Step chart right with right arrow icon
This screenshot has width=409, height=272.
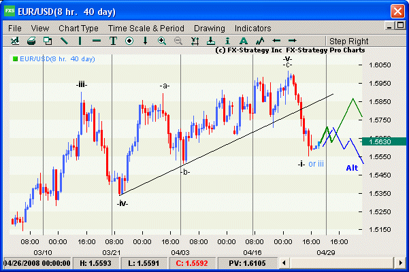(x=293, y=41)
